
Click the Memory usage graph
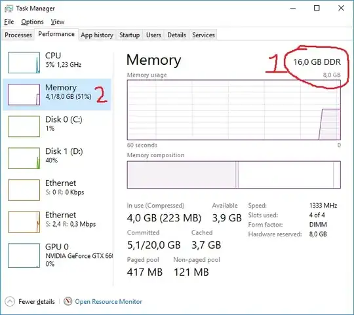(x=234, y=110)
